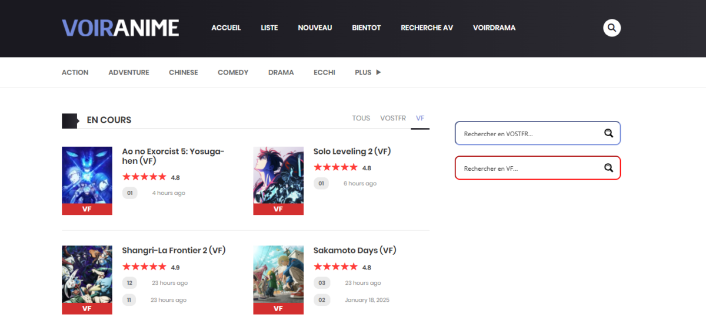
Task: Click the star rating of Ao no Exorcist 5
Action: [144, 177]
